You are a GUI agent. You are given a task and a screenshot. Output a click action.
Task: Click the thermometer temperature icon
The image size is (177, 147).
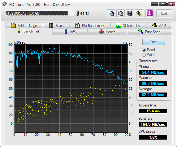(x=77, y=13)
